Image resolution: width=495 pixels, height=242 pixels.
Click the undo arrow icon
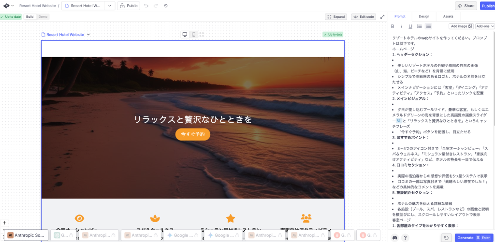146,6
